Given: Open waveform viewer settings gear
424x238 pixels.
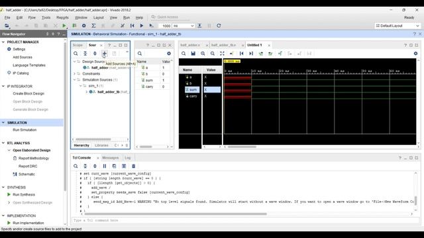Looking at the screenshot, I should [415, 54].
